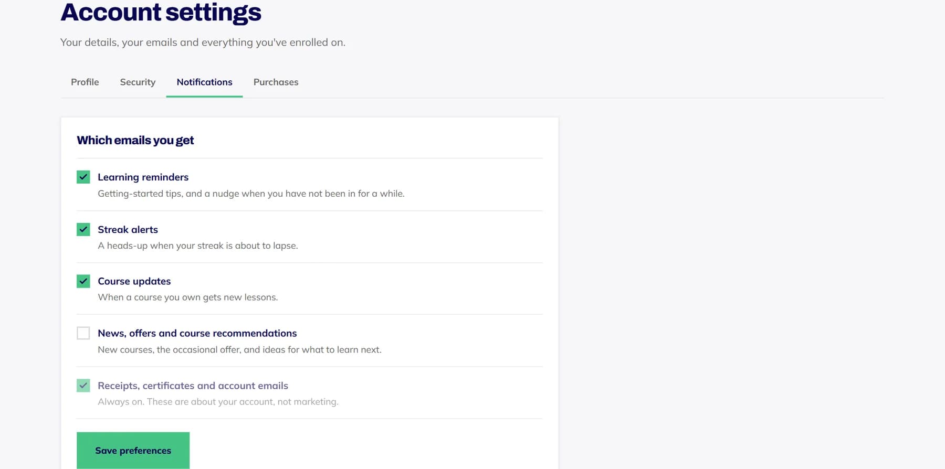Click the 'Course updates' label text
The image size is (945, 469).
pos(134,281)
